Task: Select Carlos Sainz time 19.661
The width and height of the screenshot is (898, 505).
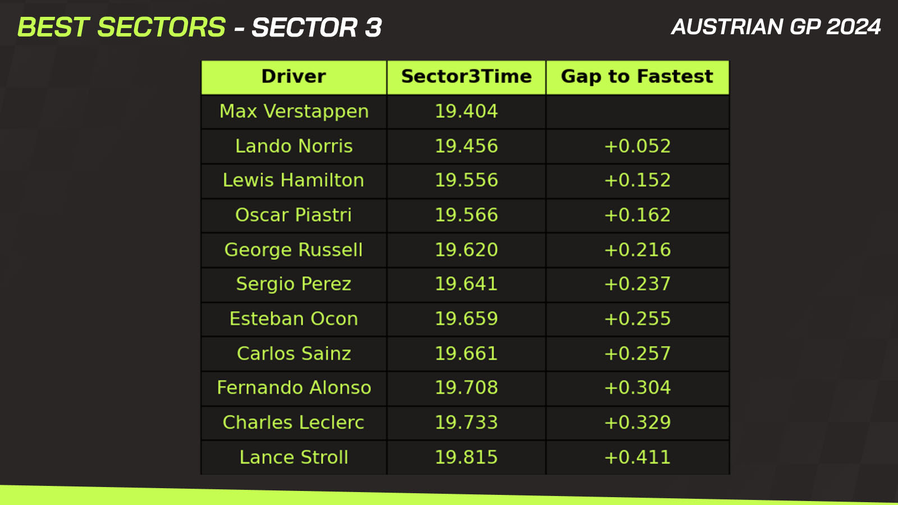Action: (x=466, y=354)
